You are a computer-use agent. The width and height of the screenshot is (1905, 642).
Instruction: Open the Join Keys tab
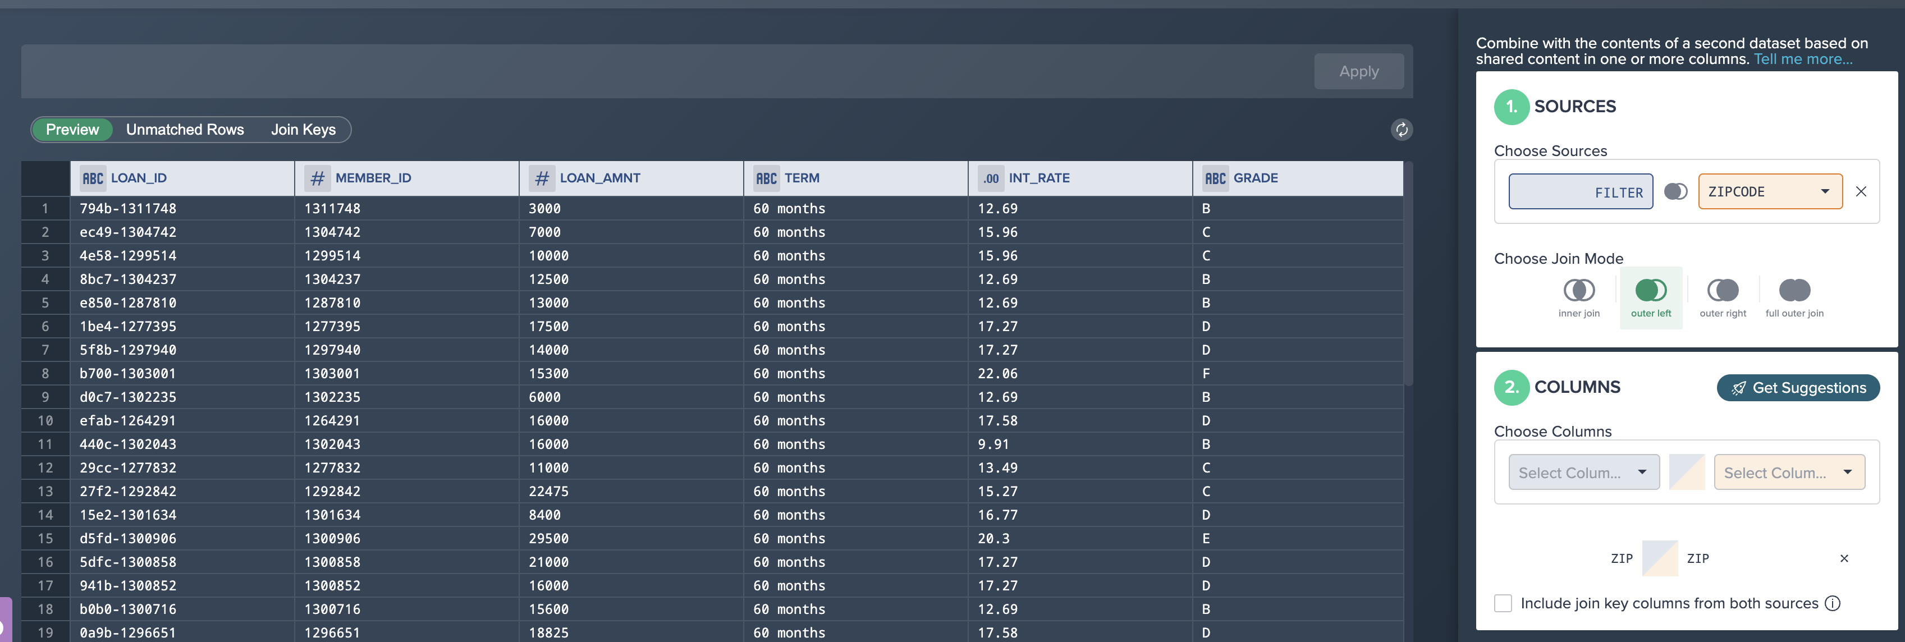[303, 130]
